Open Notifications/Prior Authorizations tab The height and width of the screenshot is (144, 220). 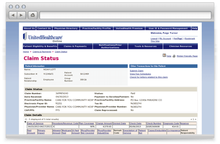click(x=110, y=46)
